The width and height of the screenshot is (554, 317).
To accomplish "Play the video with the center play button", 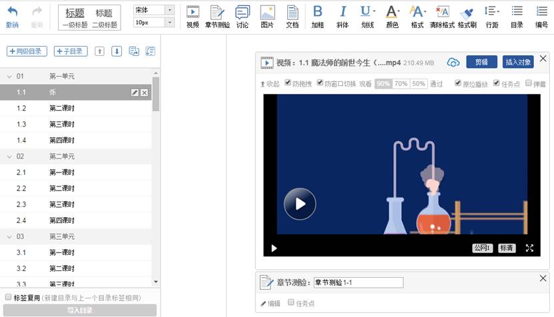I will point(299,204).
